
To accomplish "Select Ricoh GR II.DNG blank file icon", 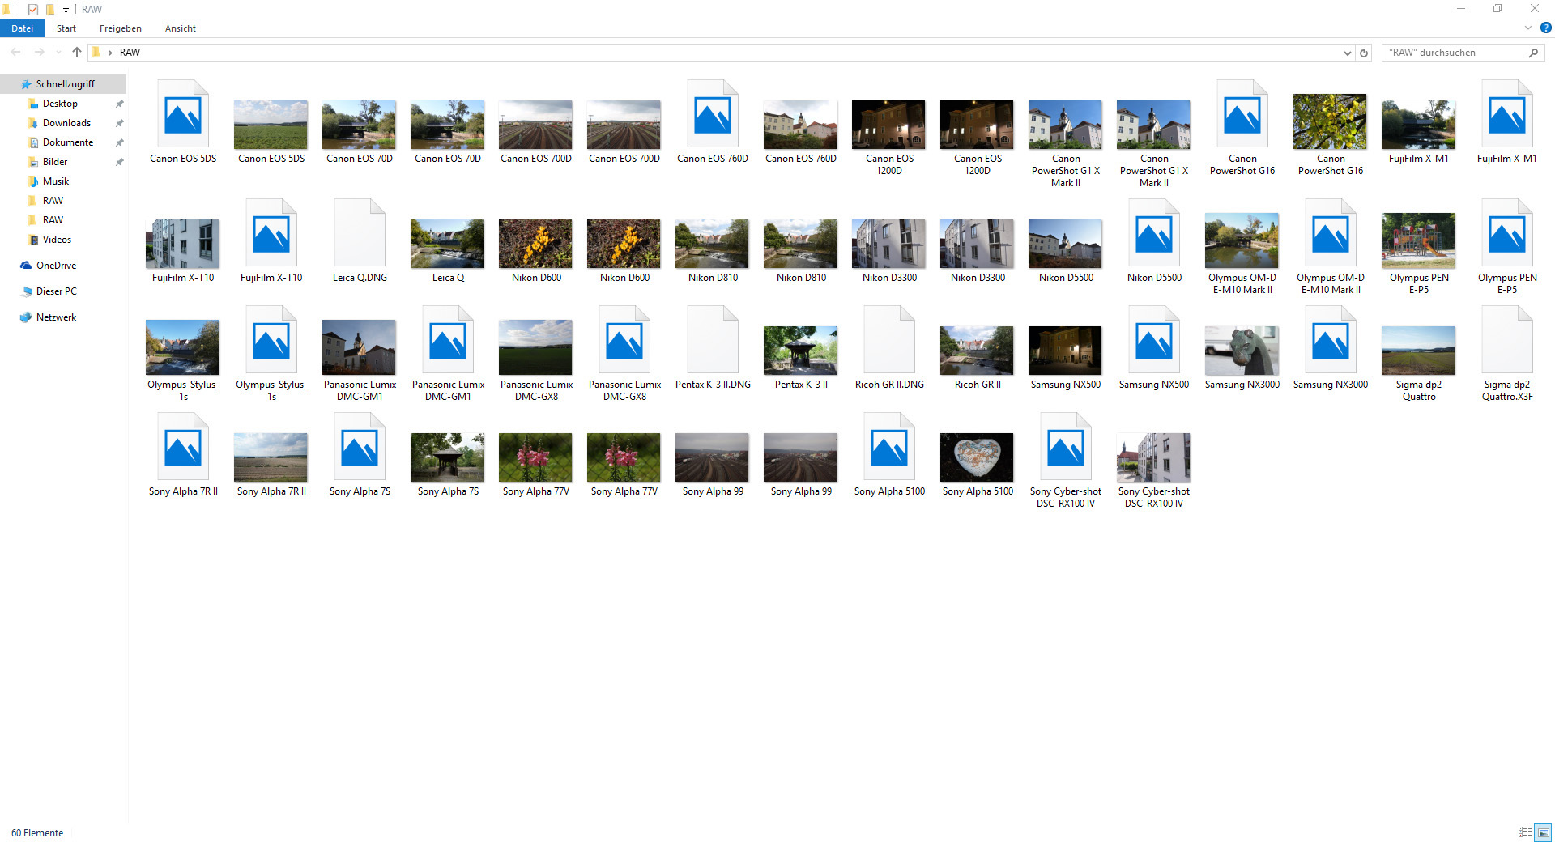I will point(889,340).
